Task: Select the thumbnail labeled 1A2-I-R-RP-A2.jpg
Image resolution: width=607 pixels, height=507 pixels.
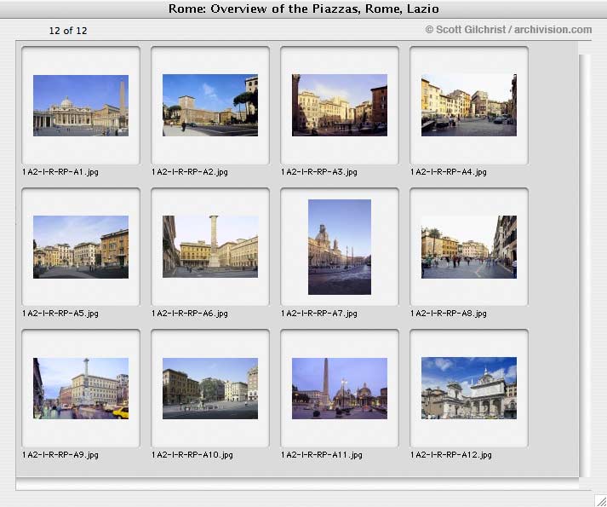Action: coord(210,105)
